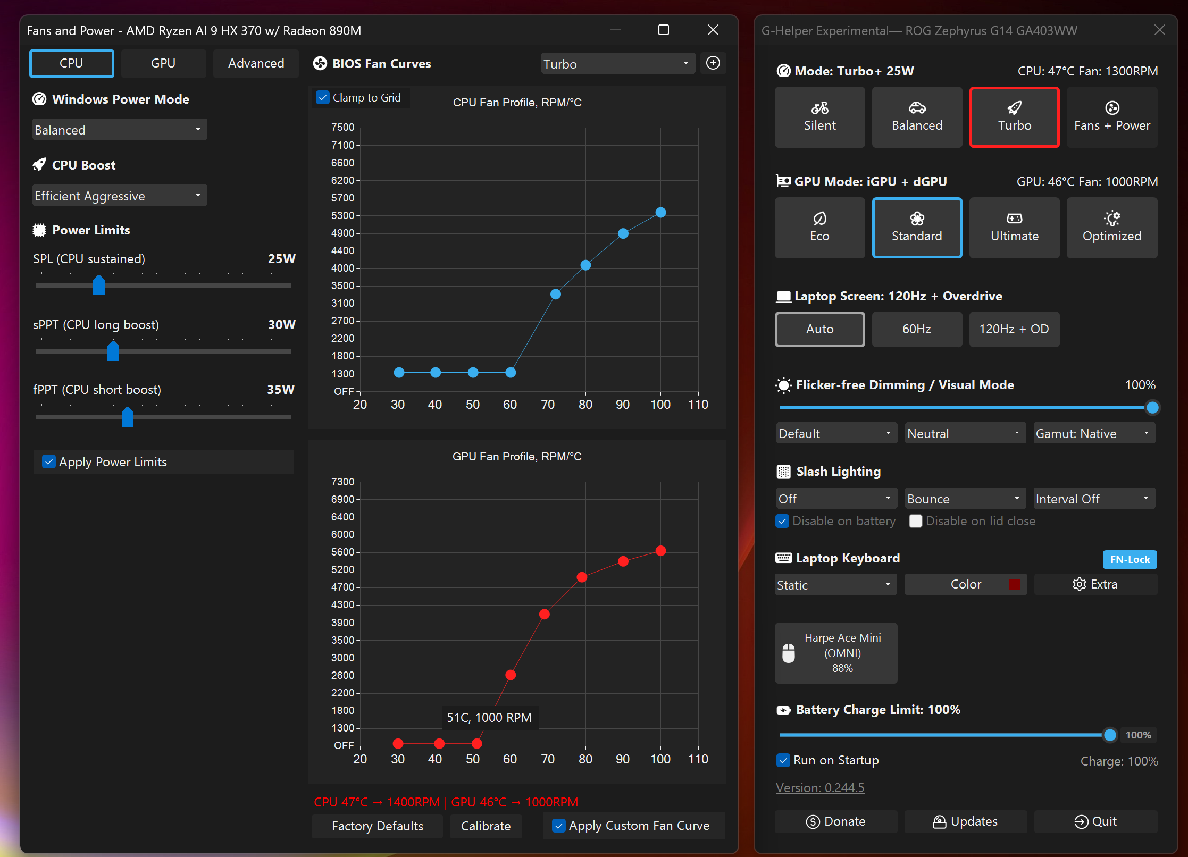Click the CPU Boost rocket icon
Viewport: 1188px width, 857px height.
point(39,165)
